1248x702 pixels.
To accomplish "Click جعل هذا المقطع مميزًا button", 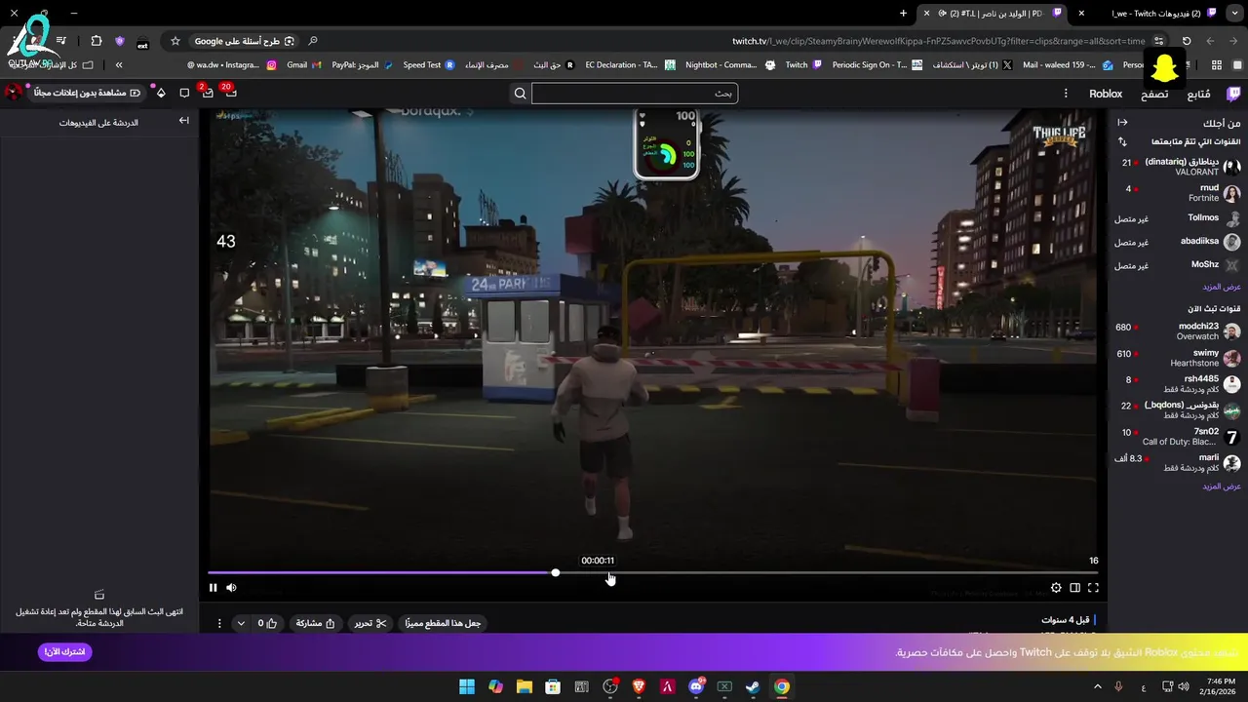I will (443, 623).
